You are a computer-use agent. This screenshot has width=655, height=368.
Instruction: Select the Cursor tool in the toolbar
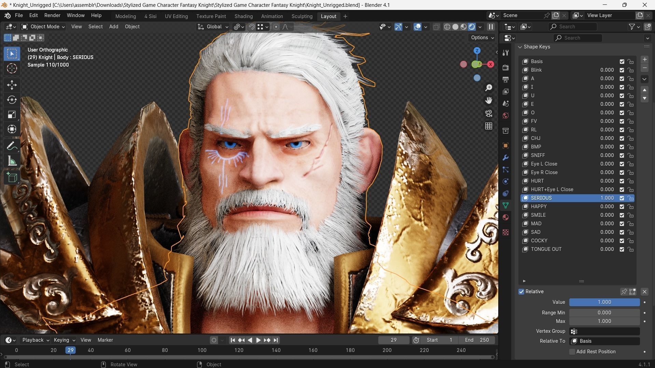point(12,68)
